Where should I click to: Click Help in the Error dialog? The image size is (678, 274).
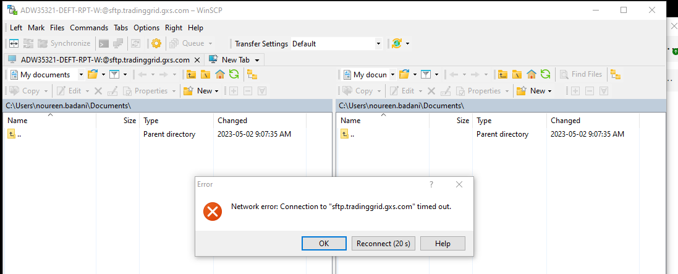[443, 244]
